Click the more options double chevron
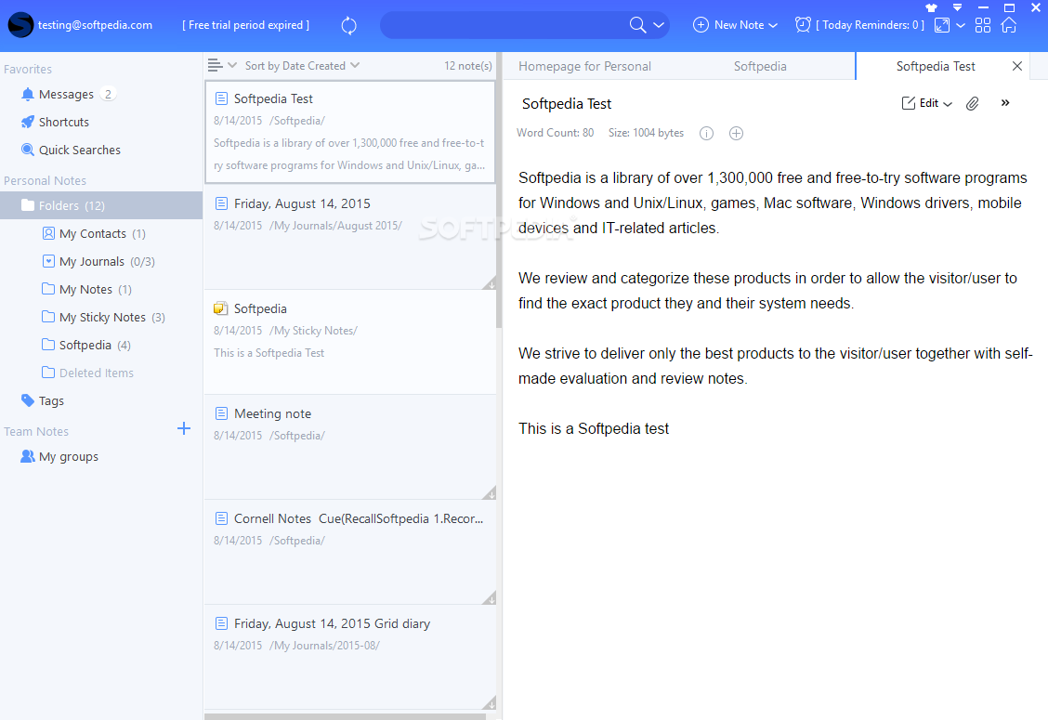 tap(1005, 103)
